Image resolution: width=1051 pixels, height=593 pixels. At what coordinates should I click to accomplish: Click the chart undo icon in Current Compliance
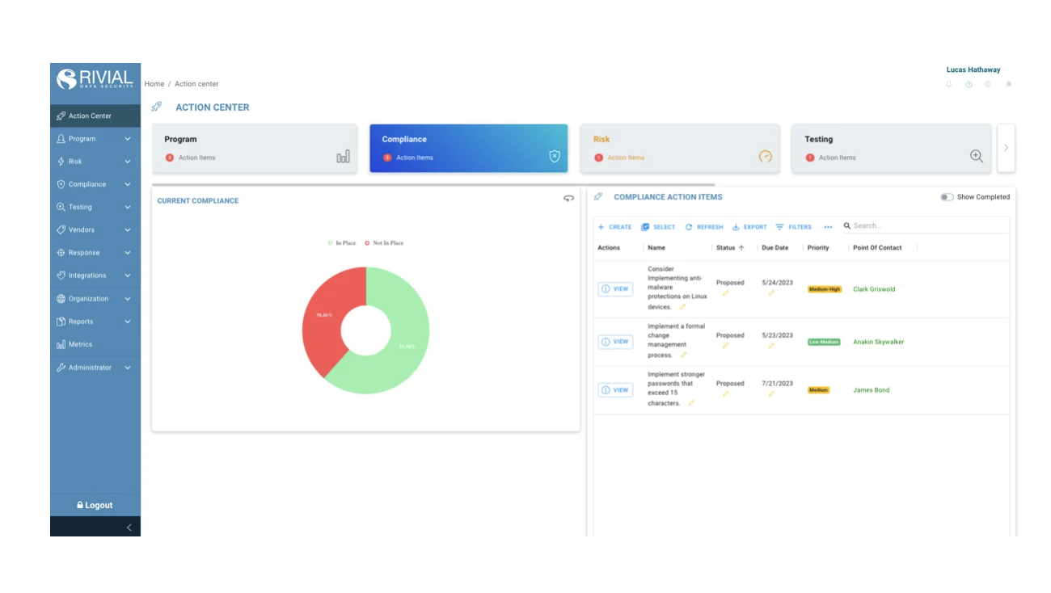[568, 199]
